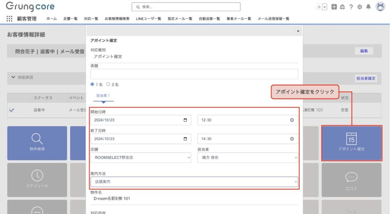This screenshot has height=214, width=390.
Task: Open the 担当者 dropdown
Action: (248, 157)
